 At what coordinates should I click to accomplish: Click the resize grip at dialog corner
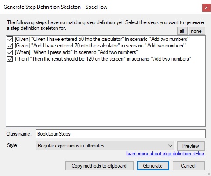(x=209, y=174)
